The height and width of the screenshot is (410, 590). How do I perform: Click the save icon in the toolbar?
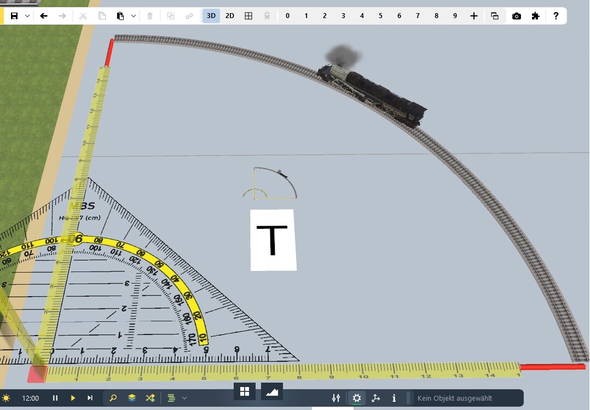click(14, 16)
